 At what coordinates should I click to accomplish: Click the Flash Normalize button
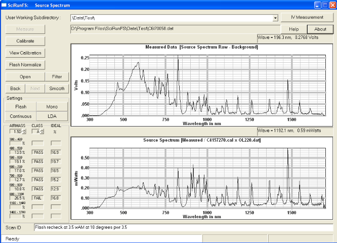click(25, 65)
